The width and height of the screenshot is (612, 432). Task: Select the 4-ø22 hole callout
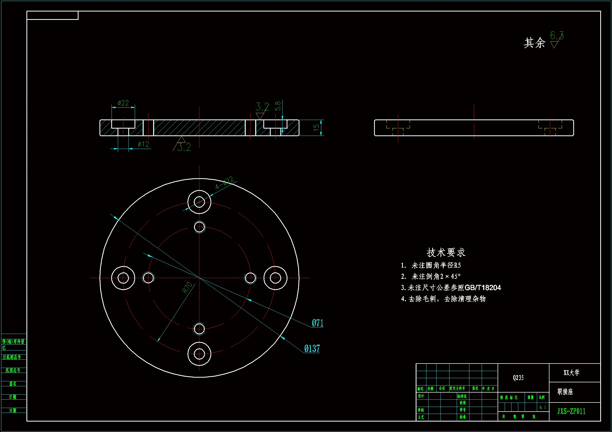click(224, 183)
